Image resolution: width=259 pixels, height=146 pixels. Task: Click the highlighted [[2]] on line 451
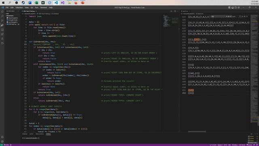tap(191, 90)
